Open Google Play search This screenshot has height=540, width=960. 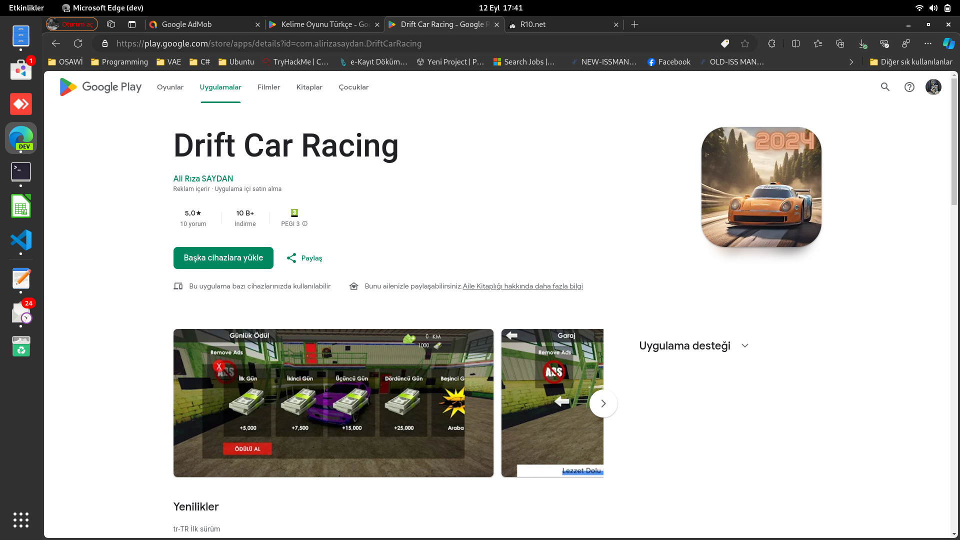(x=885, y=87)
